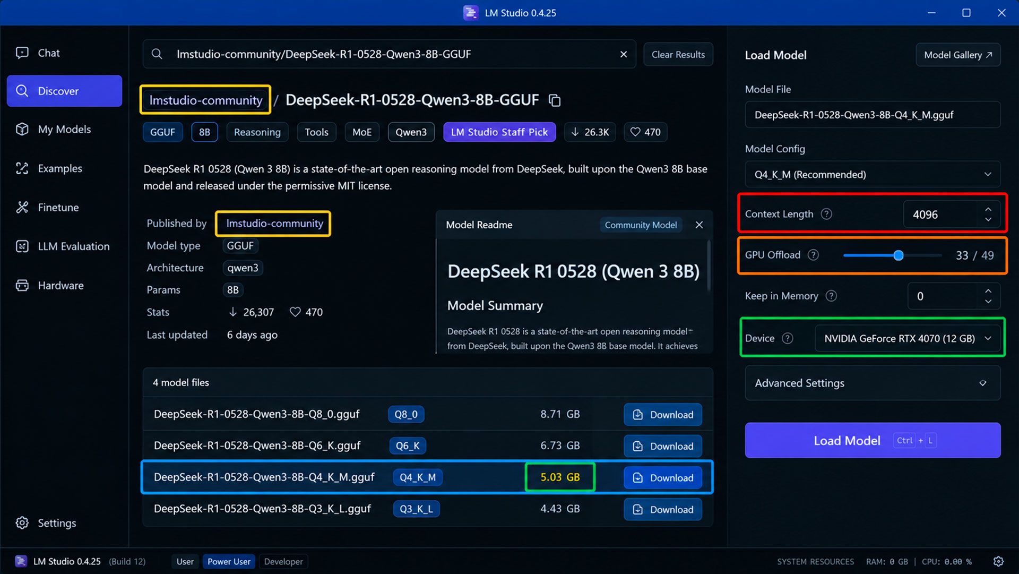Switch to Developer mode
Image resolution: width=1019 pixels, height=574 pixels.
click(283, 561)
